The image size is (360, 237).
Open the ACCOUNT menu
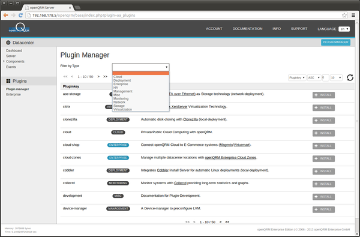[214, 29]
